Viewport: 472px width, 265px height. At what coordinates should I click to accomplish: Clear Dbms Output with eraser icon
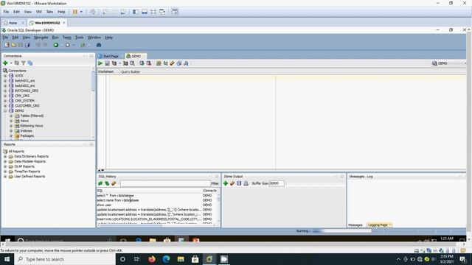[x=232, y=183]
